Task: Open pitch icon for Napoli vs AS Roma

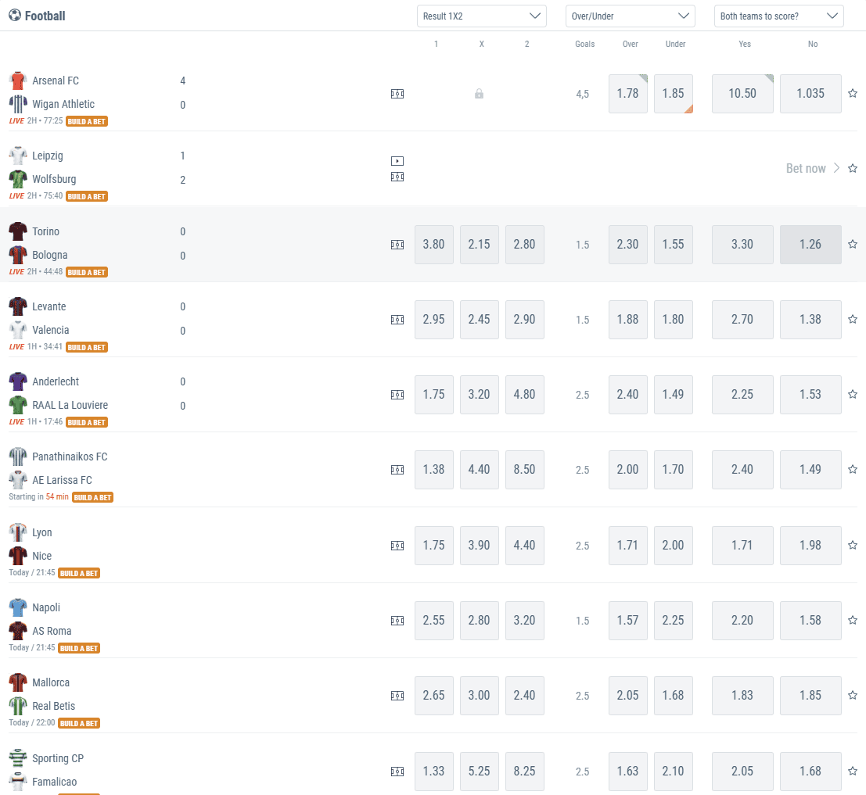Action: tap(397, 621)
